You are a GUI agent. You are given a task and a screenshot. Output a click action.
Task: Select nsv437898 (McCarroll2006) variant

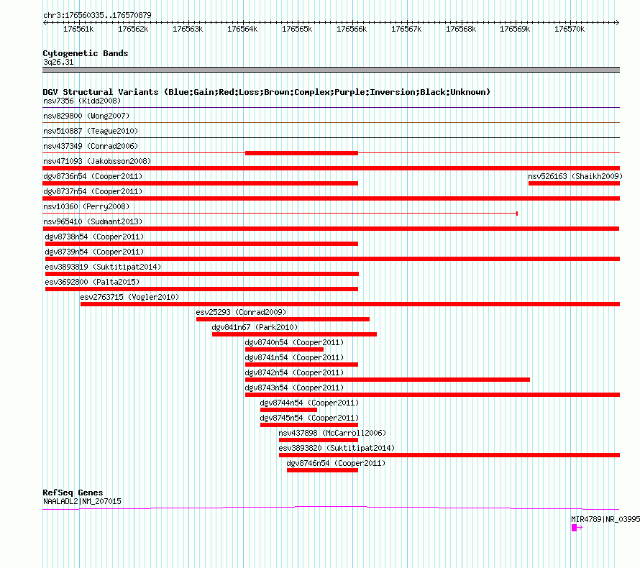(x=332, y=433)
